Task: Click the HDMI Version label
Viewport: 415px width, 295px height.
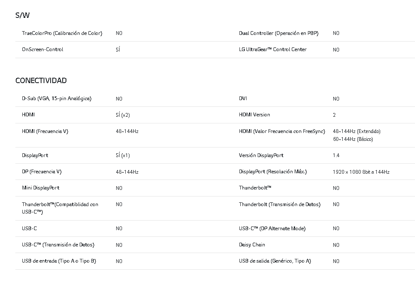Action: click(254, 115)
